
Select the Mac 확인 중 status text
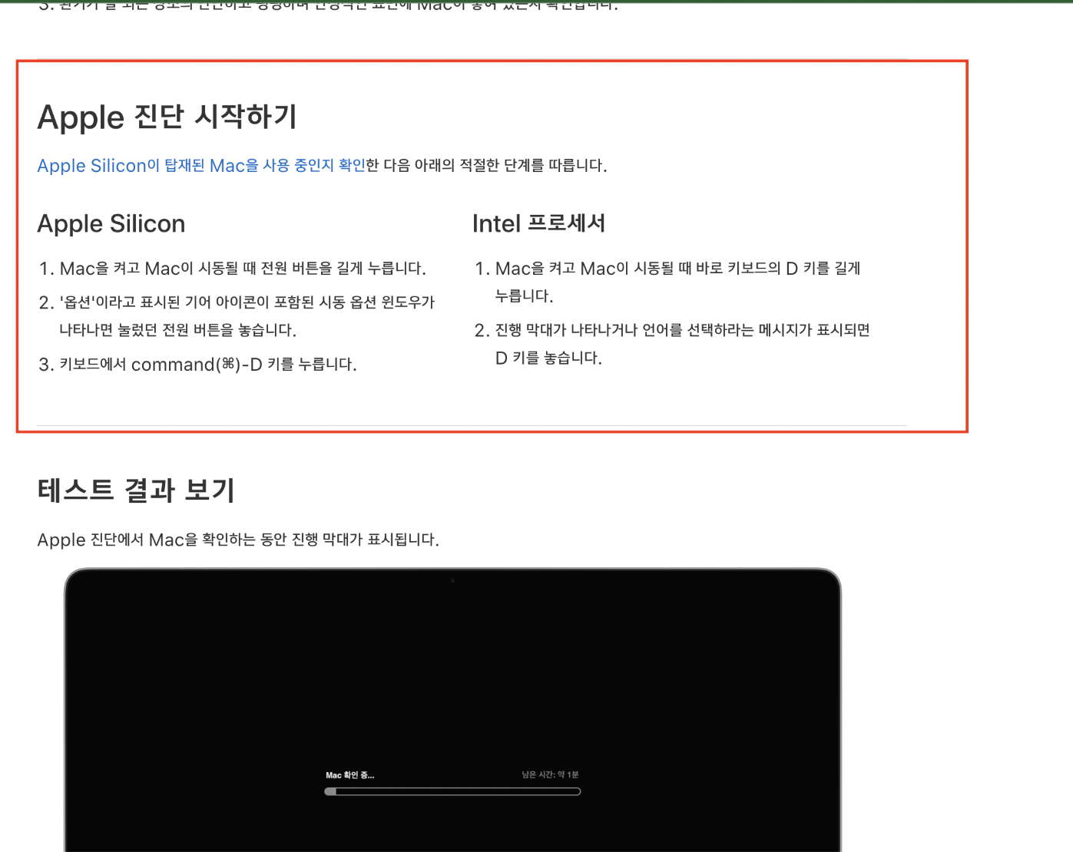click(x=350, y=775)
